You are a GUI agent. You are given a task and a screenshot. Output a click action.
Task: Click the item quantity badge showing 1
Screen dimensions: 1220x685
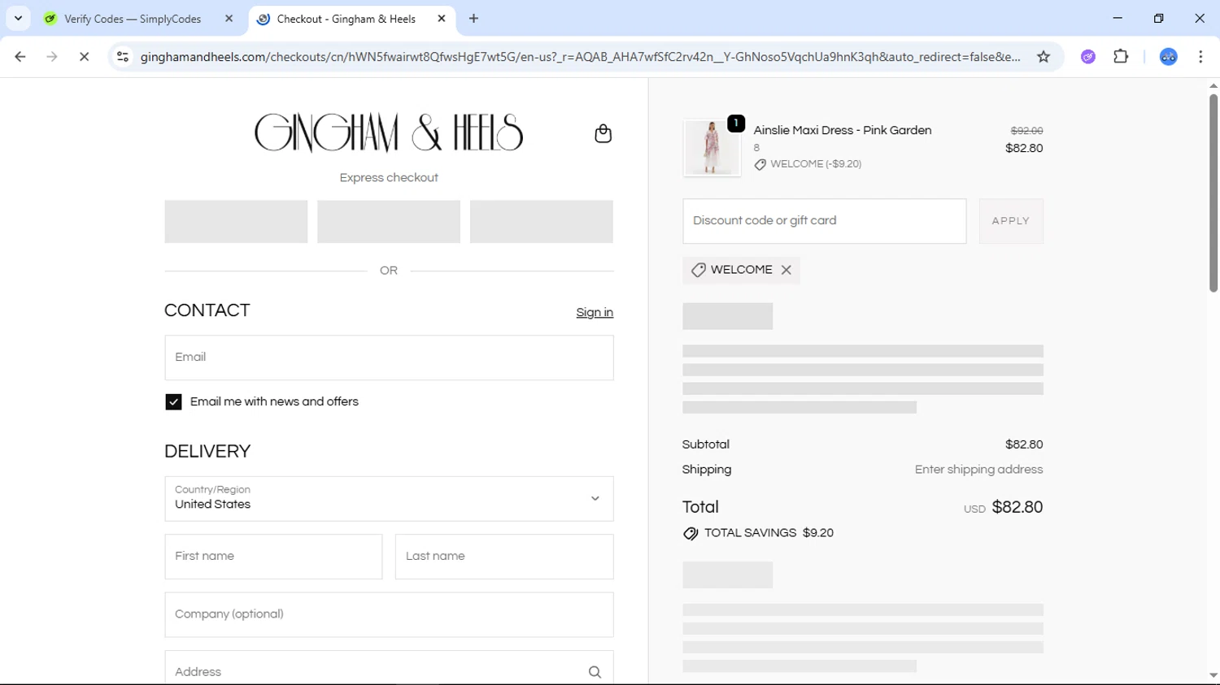736,123
